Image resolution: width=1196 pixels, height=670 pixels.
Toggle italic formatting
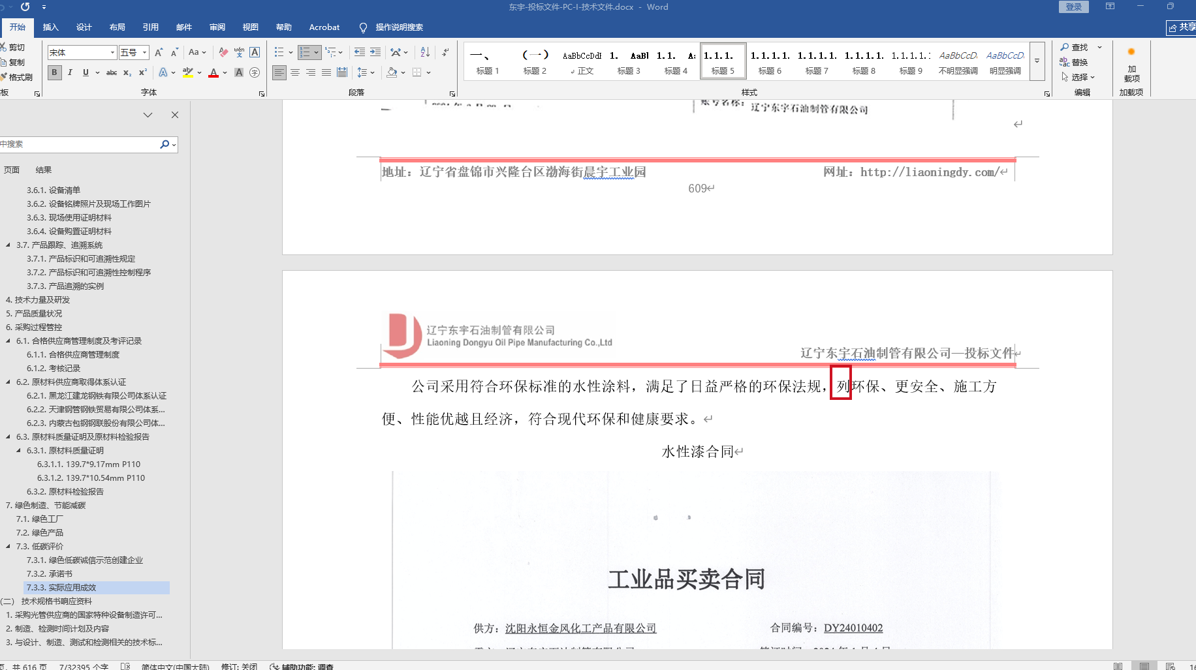(x=70, y=72)
